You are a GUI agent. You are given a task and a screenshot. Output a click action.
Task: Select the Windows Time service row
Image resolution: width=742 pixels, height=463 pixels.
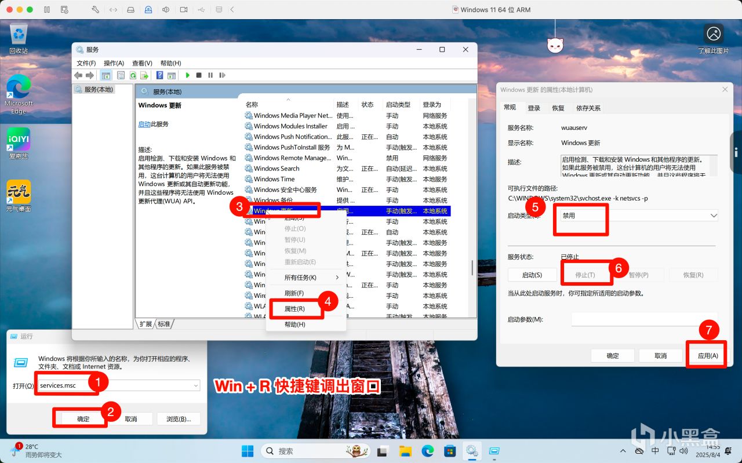point(347,179)
